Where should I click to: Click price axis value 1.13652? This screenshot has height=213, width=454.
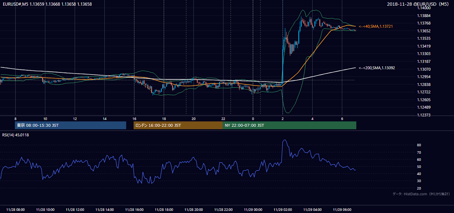tap(424, 31)
